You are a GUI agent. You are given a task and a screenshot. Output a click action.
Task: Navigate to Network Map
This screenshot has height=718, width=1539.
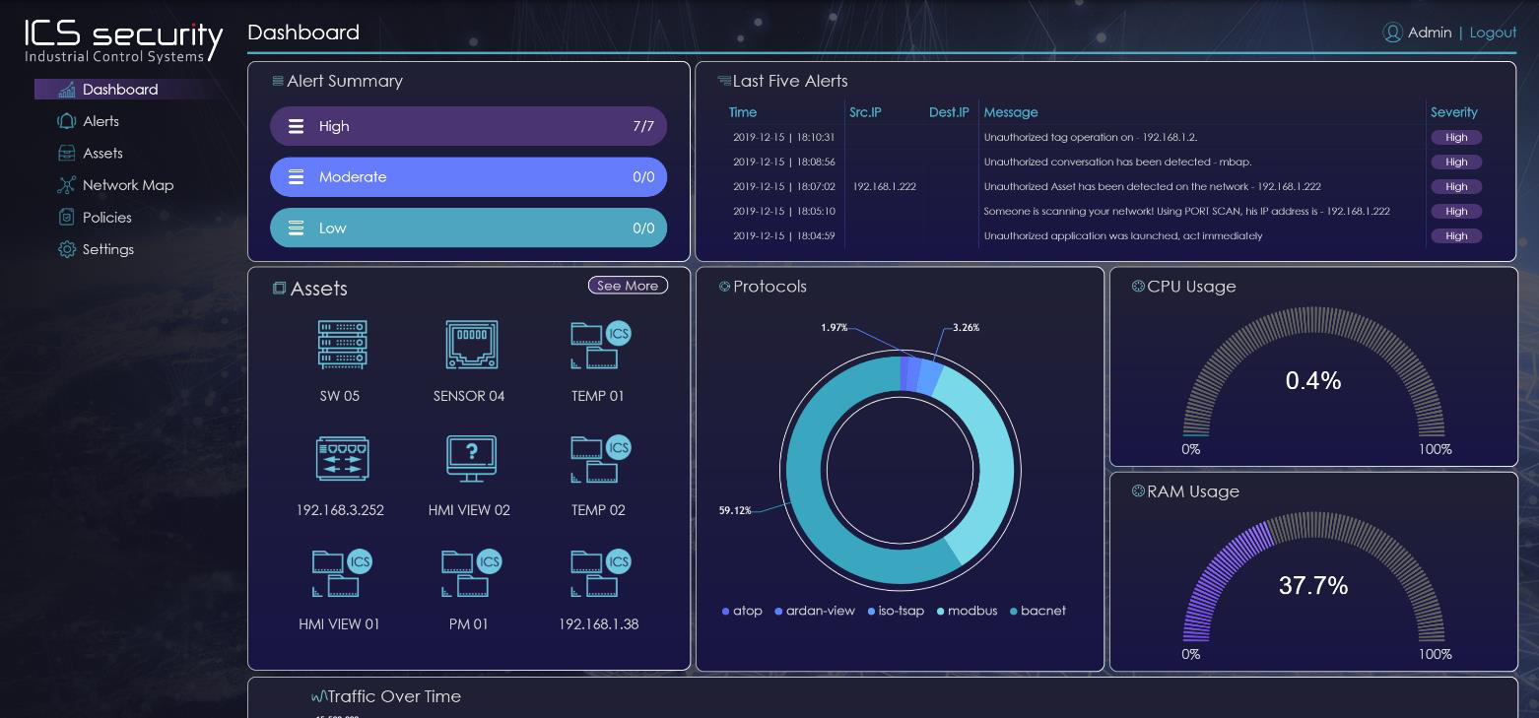click(128, 185)
